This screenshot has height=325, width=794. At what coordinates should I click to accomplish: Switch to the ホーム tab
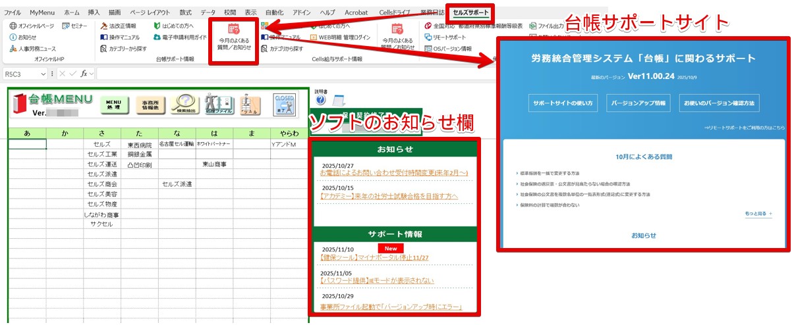click(72, 12)
